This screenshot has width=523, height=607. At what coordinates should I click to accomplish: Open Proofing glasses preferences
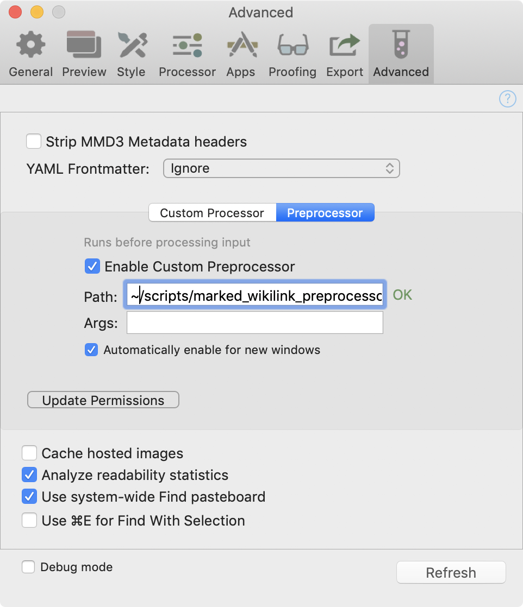(292, 54)
